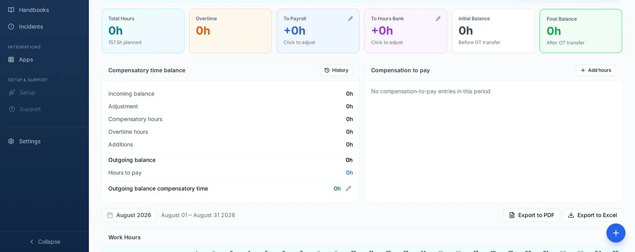Edit the To Payroll amount pencil icon
This screenshot has width=635, height=252.
(x=351, y=19)
